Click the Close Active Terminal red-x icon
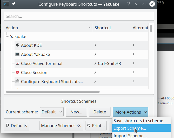Viewport: 174px width, 138px height. click(17, 63)
